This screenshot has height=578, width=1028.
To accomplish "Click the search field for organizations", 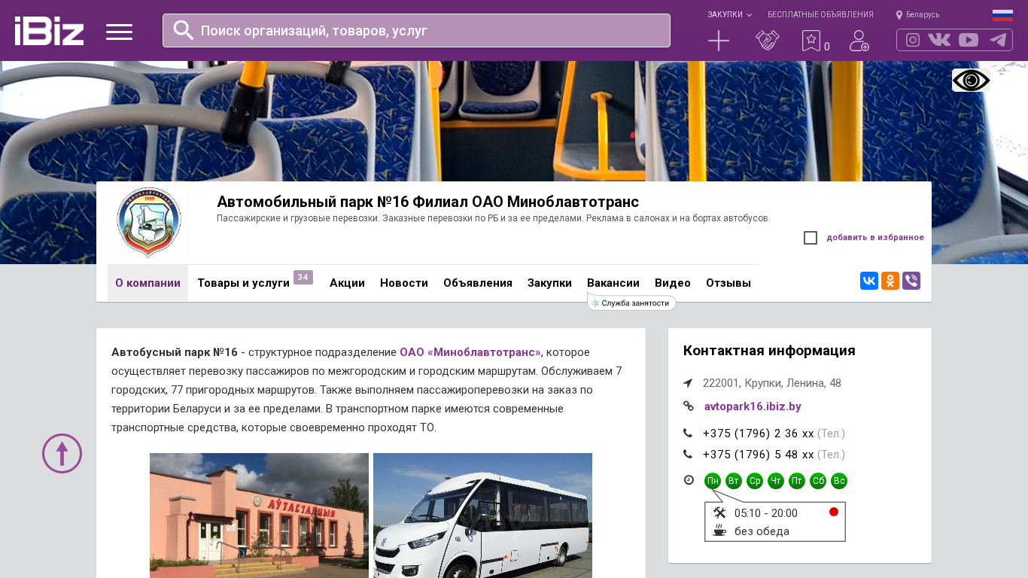I will (416, 31).
